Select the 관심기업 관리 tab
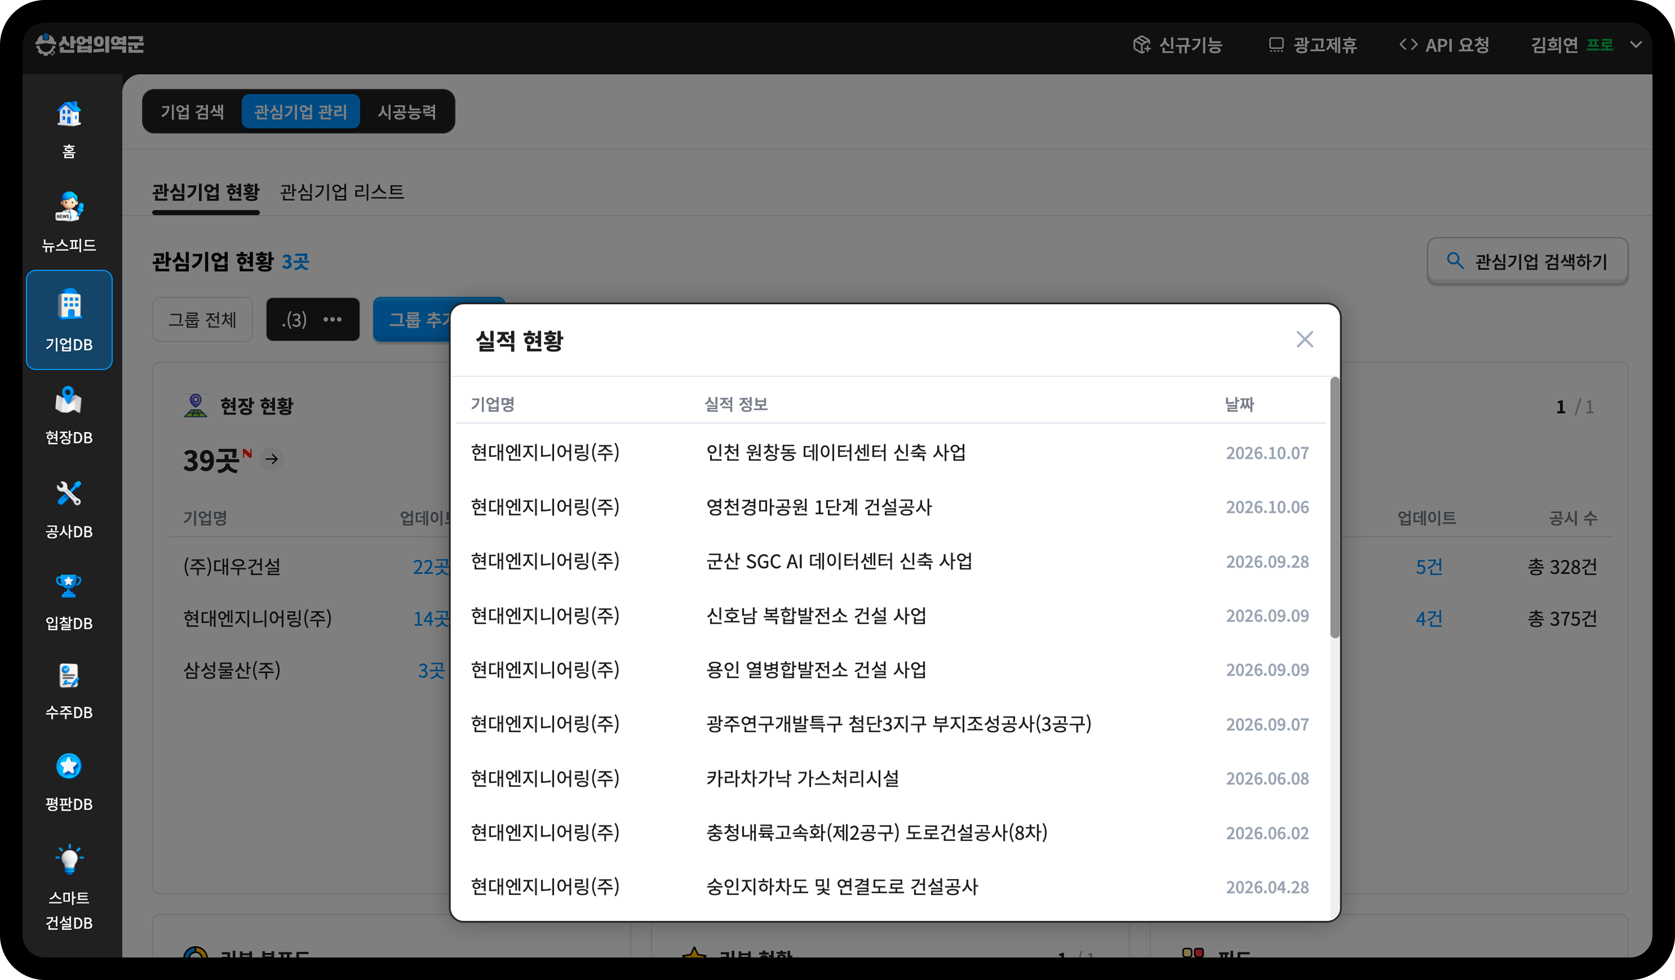This screenshot has width=1675, height=980. point(301,112)
